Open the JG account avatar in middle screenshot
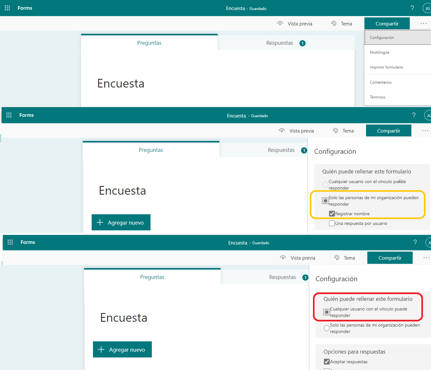 428,116
